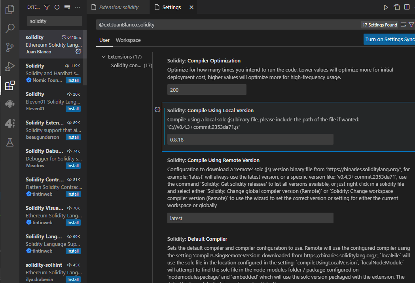Open the GPT-4 extension icon
Viewport: 415px width, 283px height.
10,123
